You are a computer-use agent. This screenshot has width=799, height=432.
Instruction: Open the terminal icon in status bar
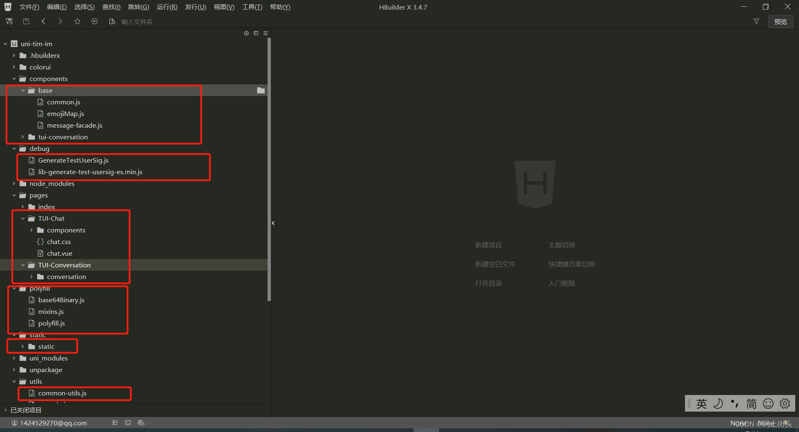tap(128, 423)
